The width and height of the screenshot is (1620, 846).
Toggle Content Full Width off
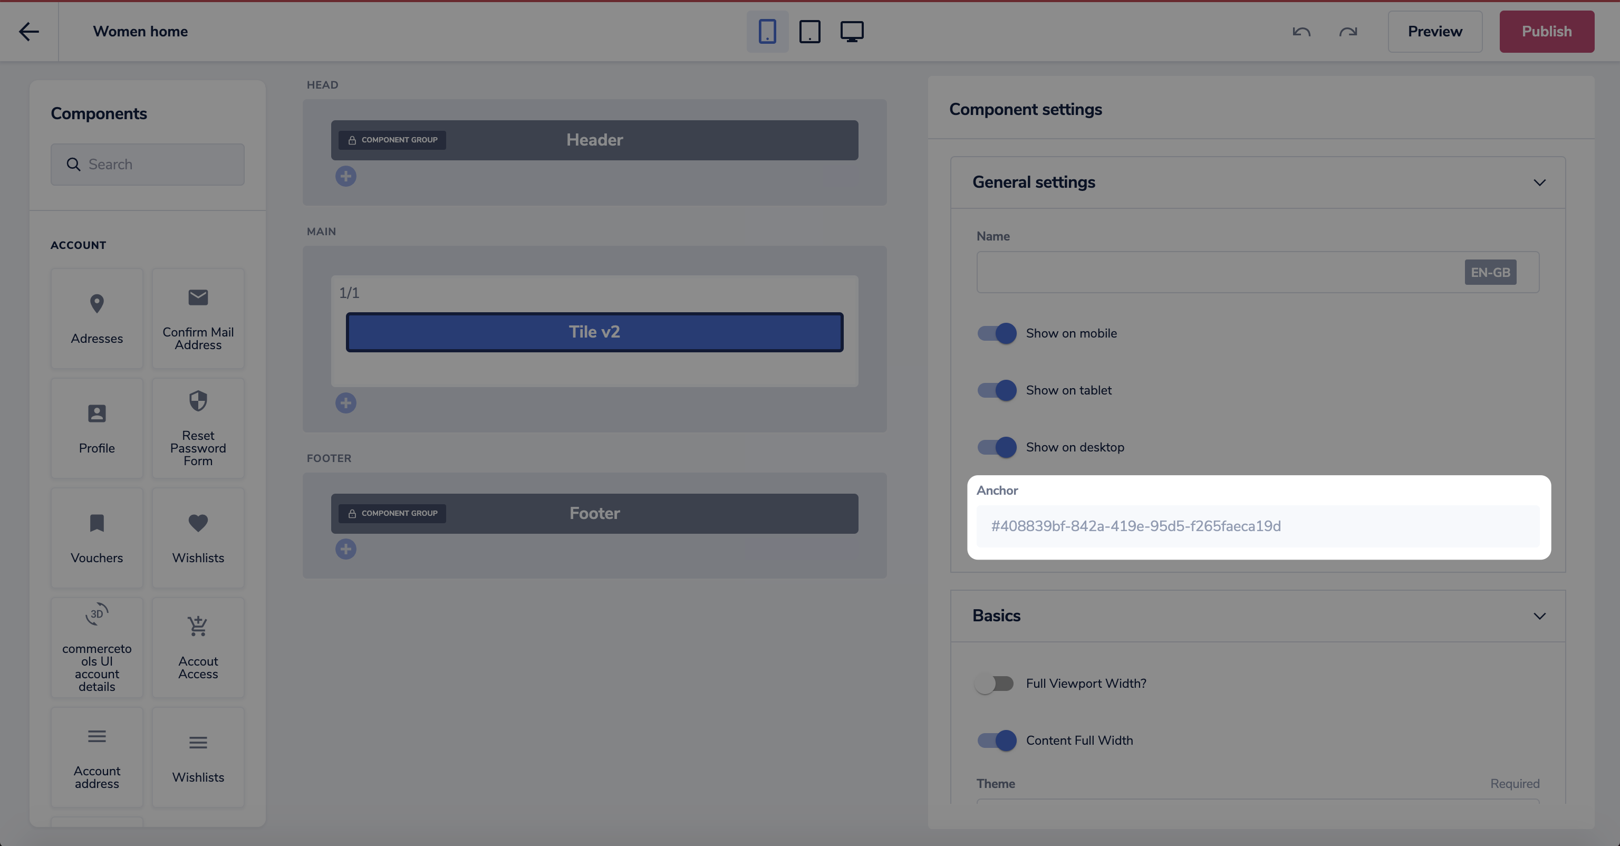(997, 741)
